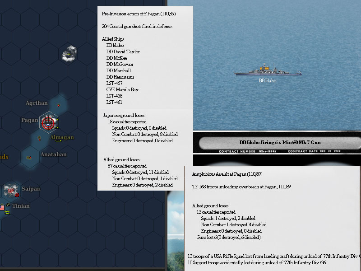Select 'DD Marshall' in the ship list
The width and height of the screenshot is (361, 271).
119,71
